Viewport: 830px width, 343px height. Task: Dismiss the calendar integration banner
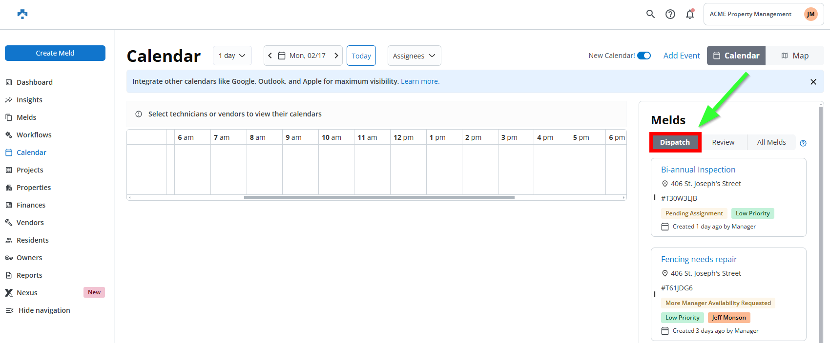click(x=813, y=82)
